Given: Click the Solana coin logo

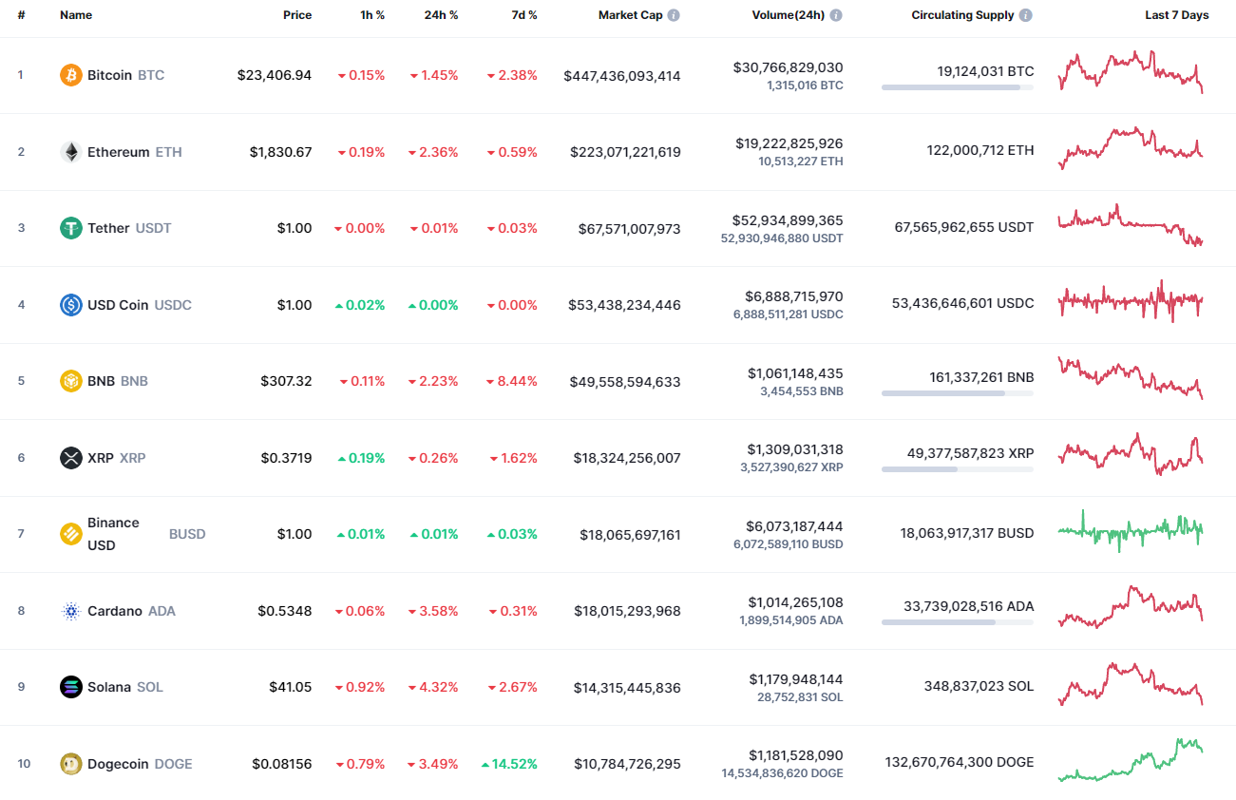Looking at the screenshot, I should pyautogui.click(x=71, y=687).
